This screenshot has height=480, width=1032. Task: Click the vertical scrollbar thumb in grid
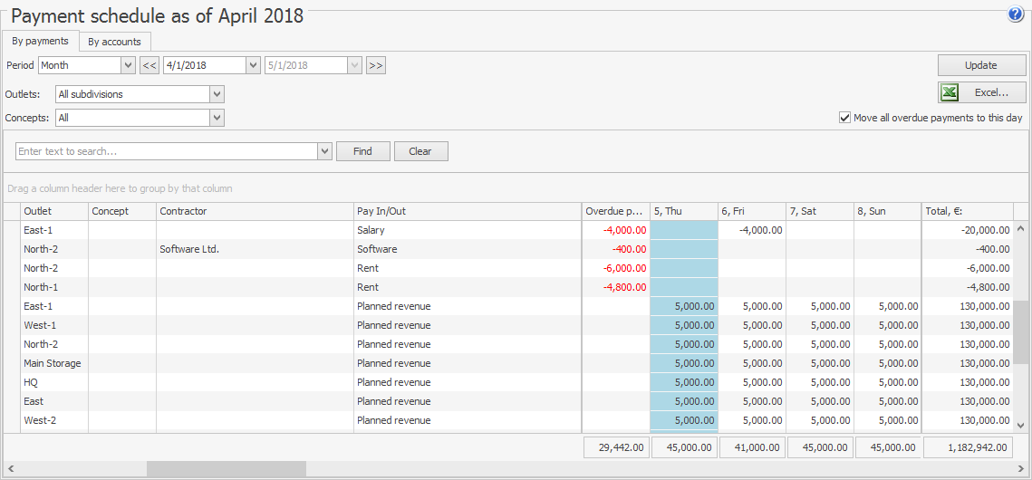pyautogui.click(x=1020, y=331)
